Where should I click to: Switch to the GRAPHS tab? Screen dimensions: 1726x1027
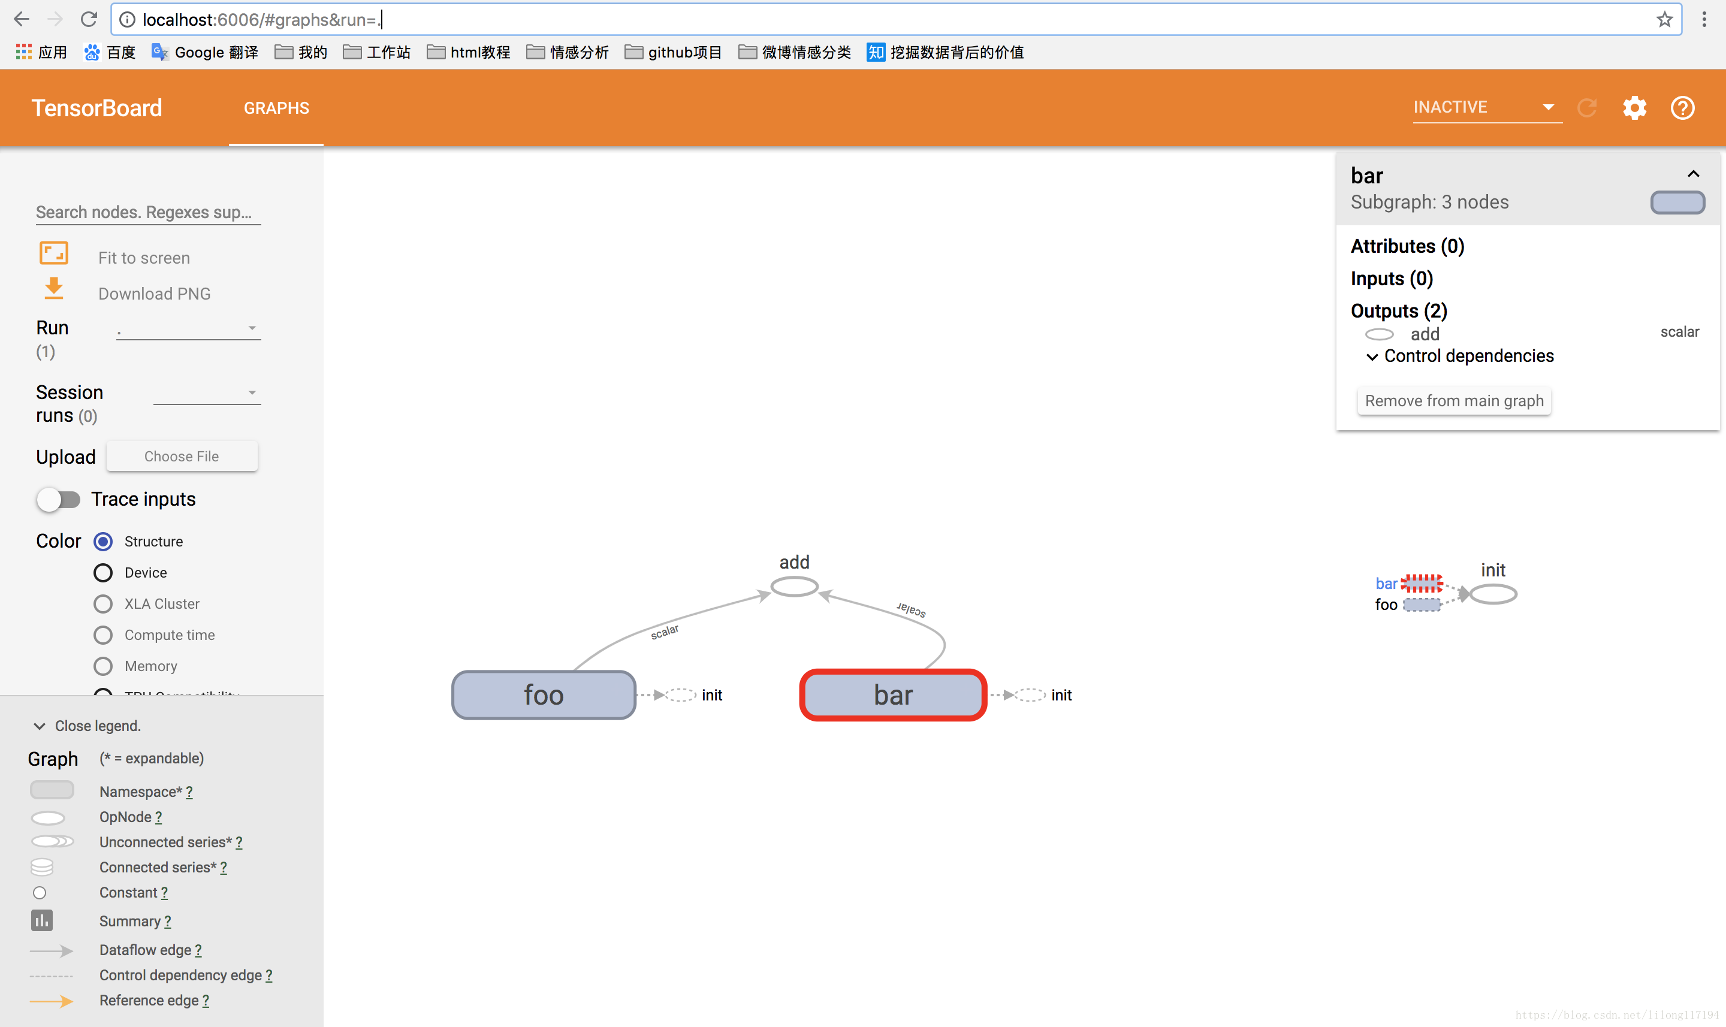coord(275,108)
